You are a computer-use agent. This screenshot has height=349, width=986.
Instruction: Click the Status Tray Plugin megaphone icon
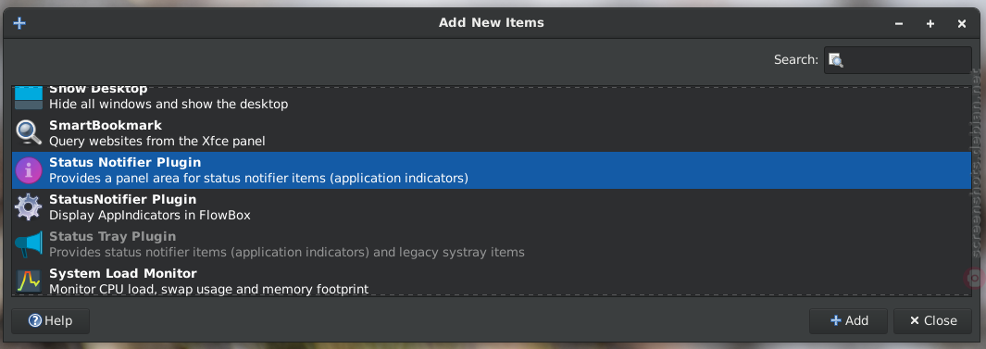[29, 244]
